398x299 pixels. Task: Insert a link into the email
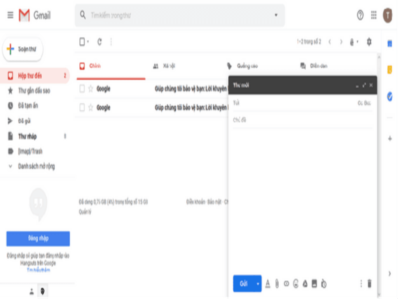pos(286,283)
